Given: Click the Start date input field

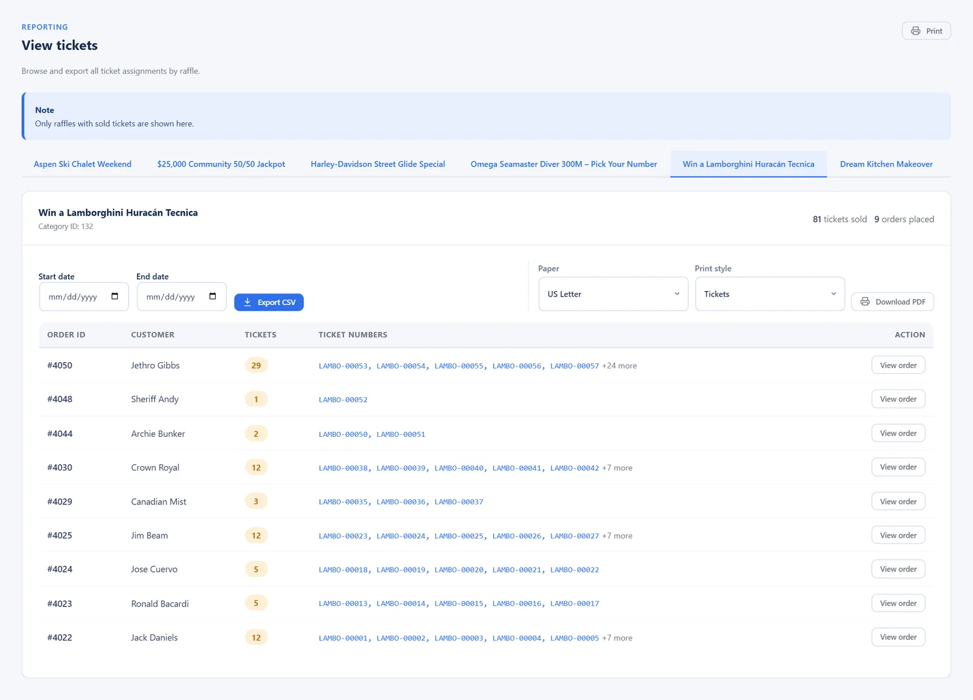Looking at the screenshot, I should click(84, 297).
